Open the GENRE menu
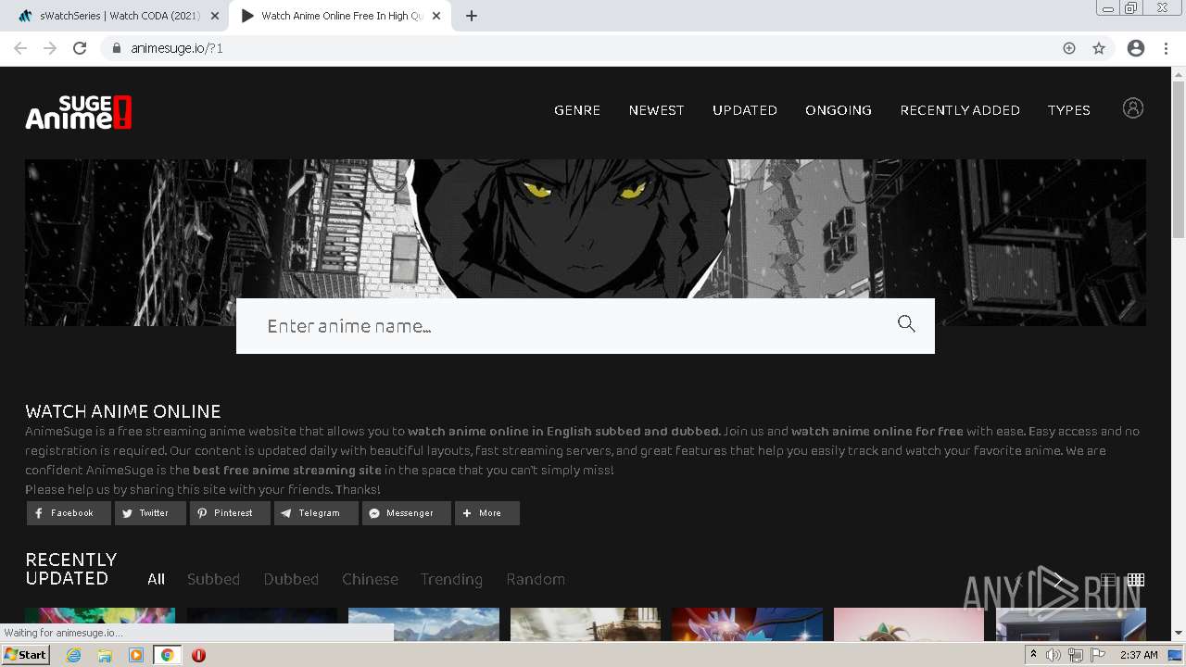Viewport: 1186px width, 667px height. pos(577,110)
